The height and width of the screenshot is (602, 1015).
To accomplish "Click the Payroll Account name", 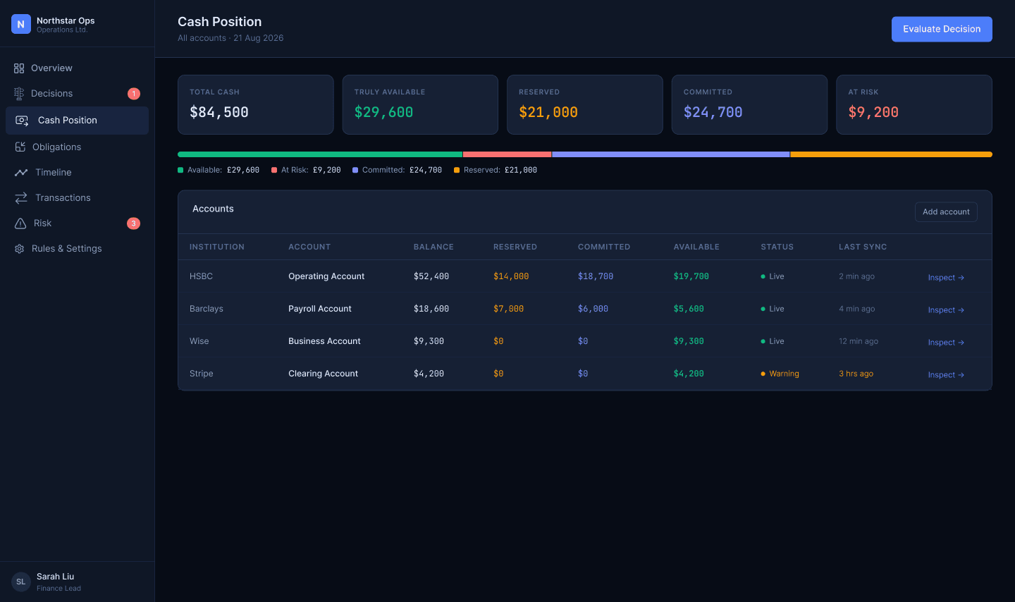I will pos(320,309).
